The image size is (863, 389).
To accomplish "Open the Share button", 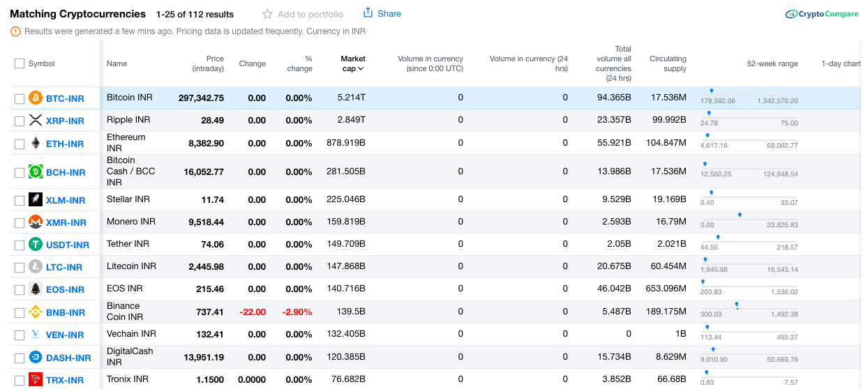I will coord(382,13).
